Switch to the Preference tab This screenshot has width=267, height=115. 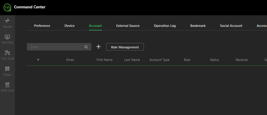click(x=42, y=26)
